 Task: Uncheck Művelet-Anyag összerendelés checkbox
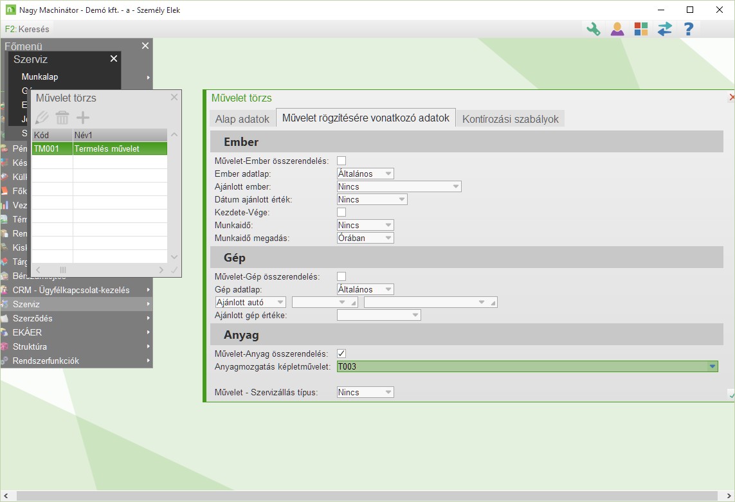click(x=341, y=354)
